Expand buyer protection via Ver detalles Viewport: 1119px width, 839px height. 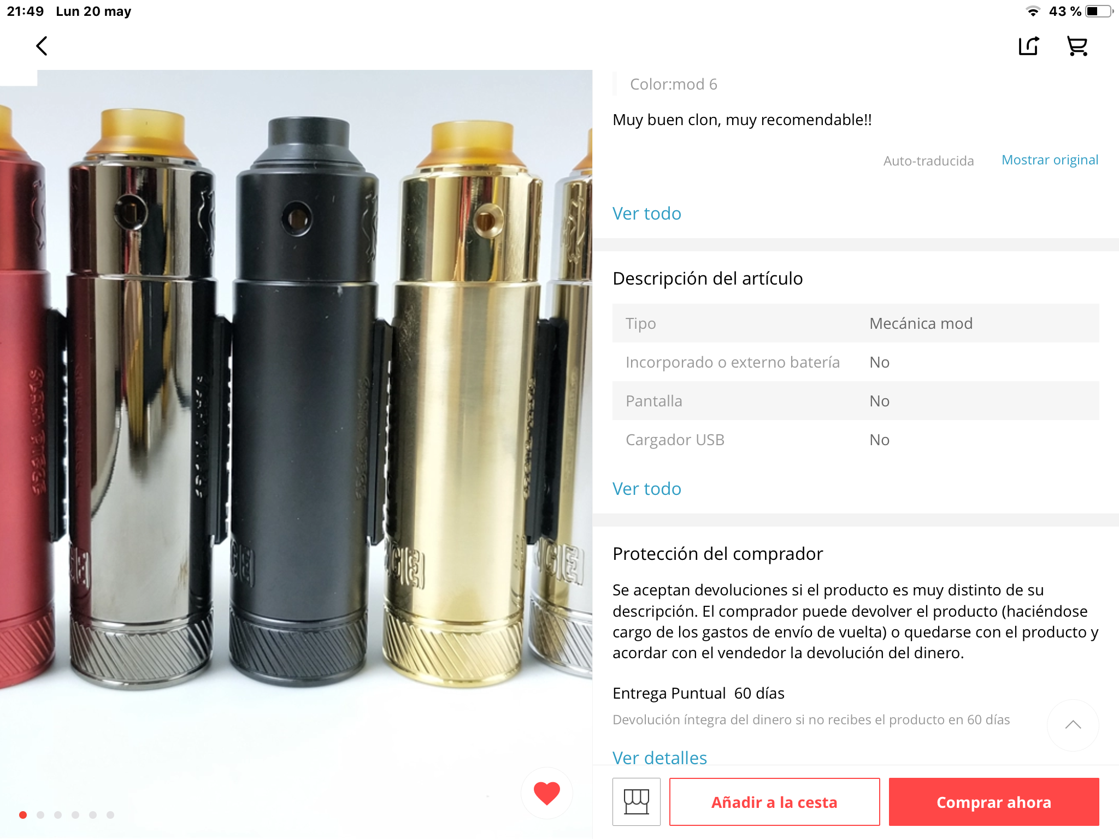pyautogui.click(x=660, y=758)
